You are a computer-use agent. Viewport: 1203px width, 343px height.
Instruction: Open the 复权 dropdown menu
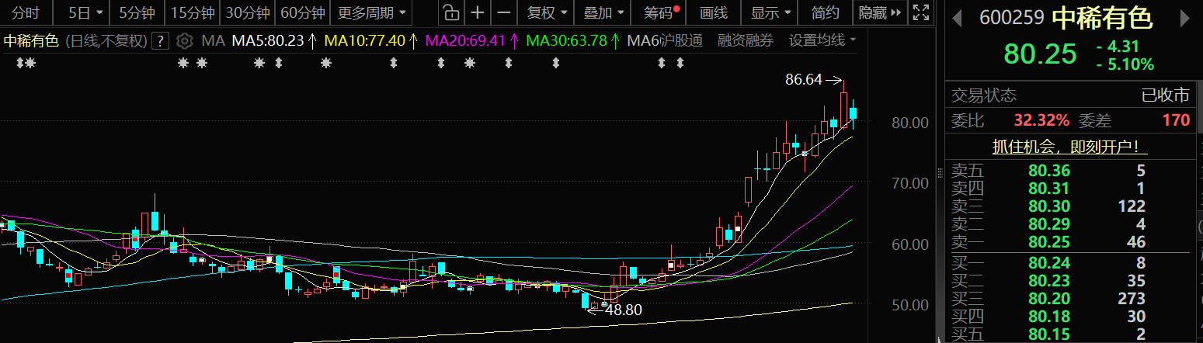547,12
